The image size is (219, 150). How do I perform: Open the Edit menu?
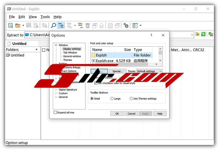point(22,17)
